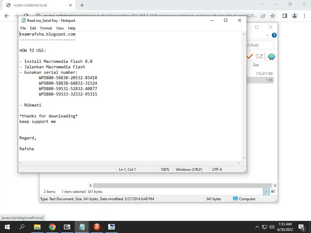311x233 pixels.
Task: Click the *thanks for downloading* line
Action: tap(49, 116)
